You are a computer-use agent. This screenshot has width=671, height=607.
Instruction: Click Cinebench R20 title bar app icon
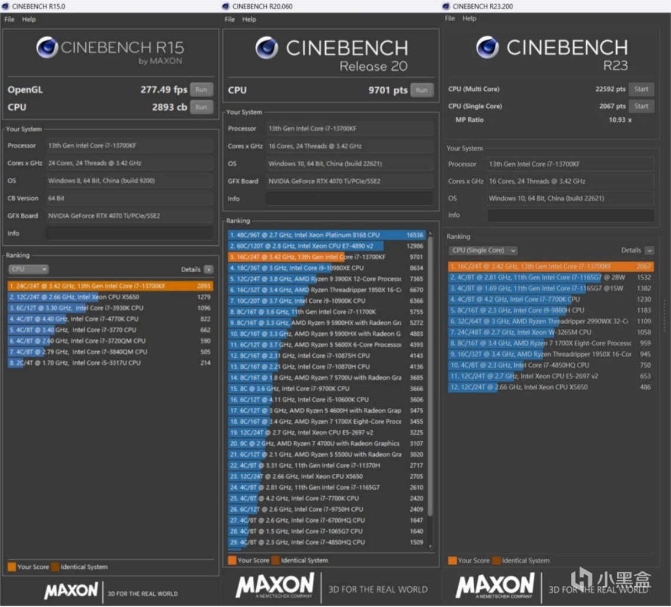pos(226,6)
